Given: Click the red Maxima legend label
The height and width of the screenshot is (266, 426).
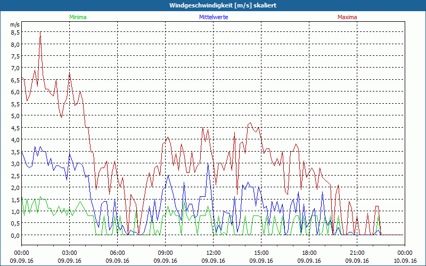Looking at the screenshot, I should pos(347,17).
